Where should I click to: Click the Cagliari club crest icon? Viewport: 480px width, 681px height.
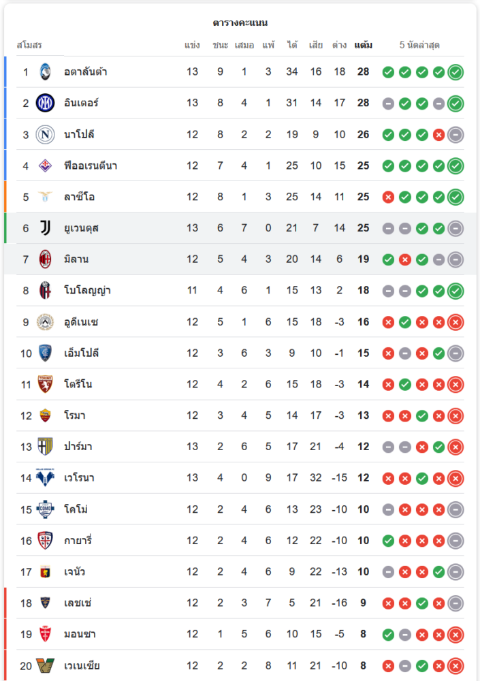(45, 541)
